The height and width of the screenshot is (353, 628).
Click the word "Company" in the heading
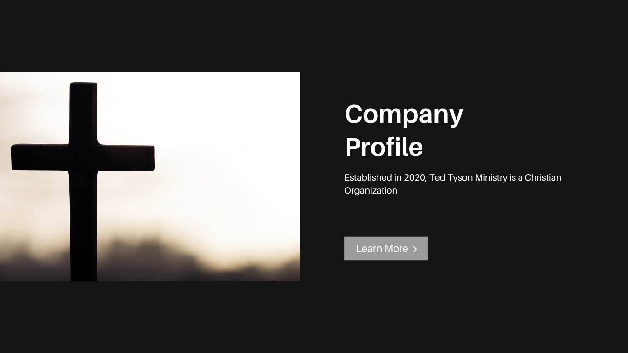(404, 114)
